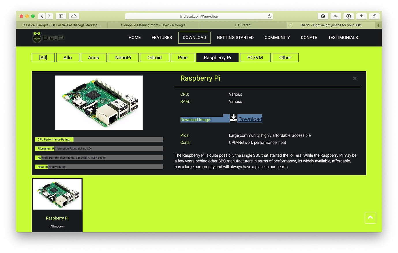Filter devices by PC/VM
The height and width of the screenshot is (253, 398).
tap(255, 57)
